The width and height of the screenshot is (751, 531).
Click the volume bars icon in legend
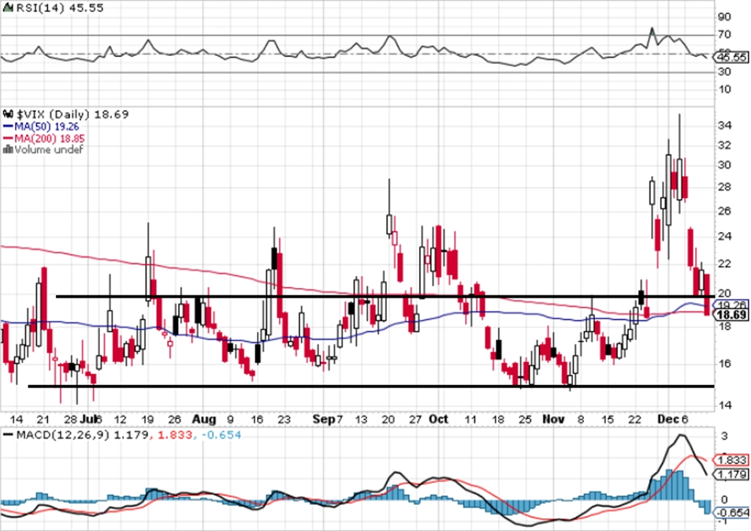tap(8, 150)
